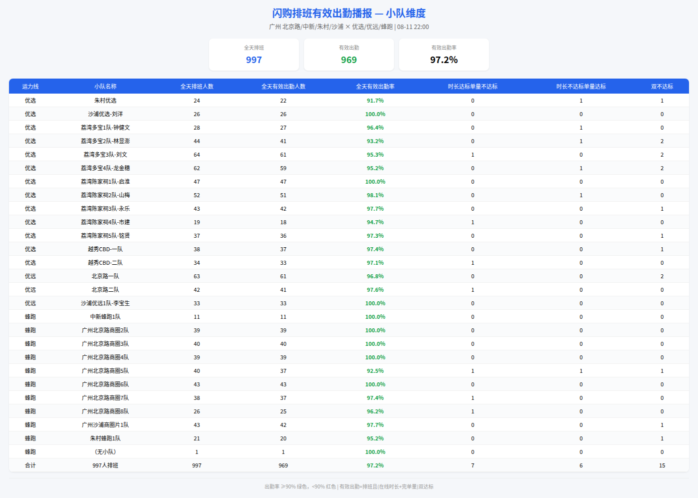
Task: Select the 沙浦优远1队-李宝生 team cell
Action: tap(105, 303)
